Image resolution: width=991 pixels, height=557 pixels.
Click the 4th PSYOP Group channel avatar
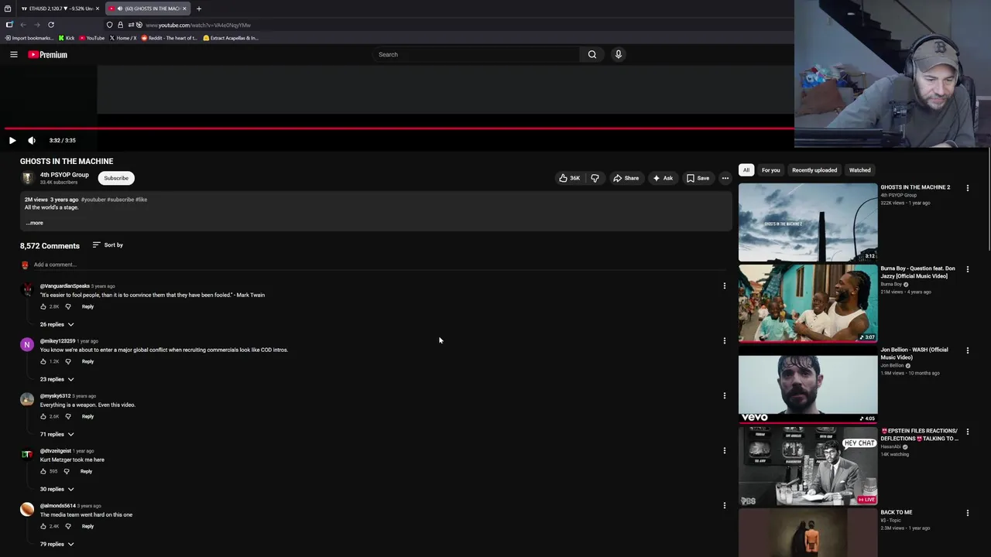point(27,178)
